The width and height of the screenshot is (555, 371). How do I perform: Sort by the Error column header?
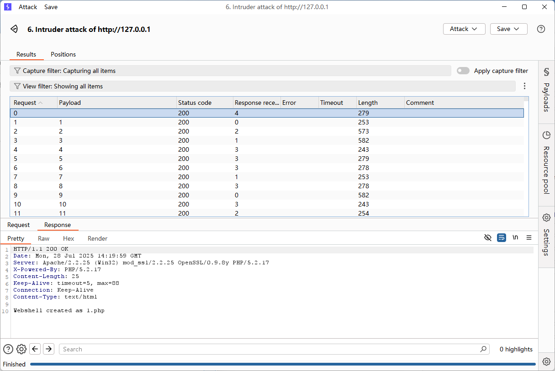tap(300, 103)
